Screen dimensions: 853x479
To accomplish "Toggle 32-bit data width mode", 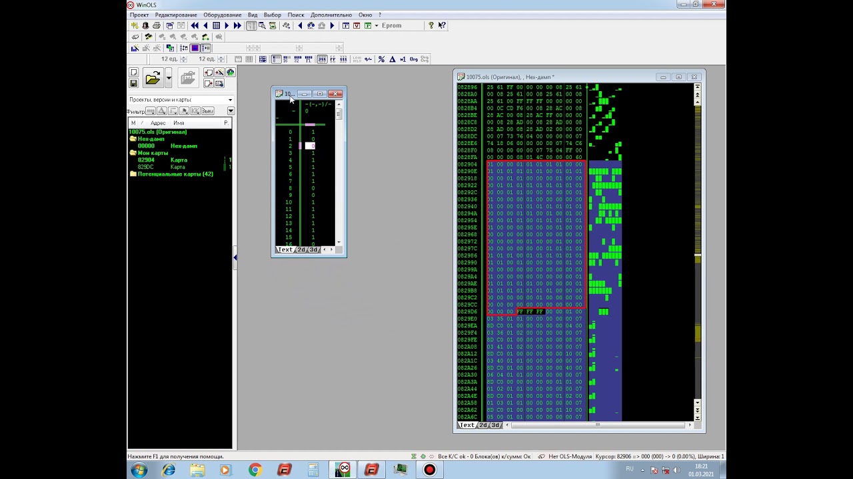I will pyautogui.click(x=297, y=59).
